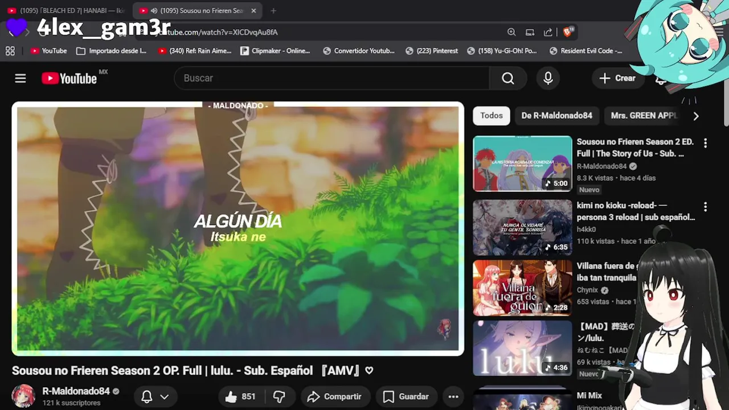
Task: Show more filter chips arrow
Action: click(695, 116)
